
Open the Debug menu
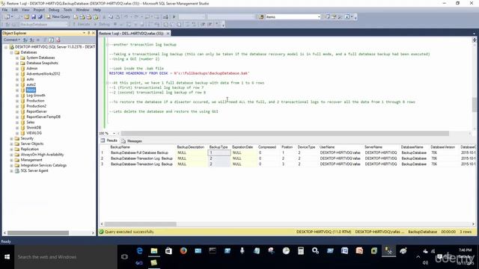pyautogui.click(x=54, y=10)
